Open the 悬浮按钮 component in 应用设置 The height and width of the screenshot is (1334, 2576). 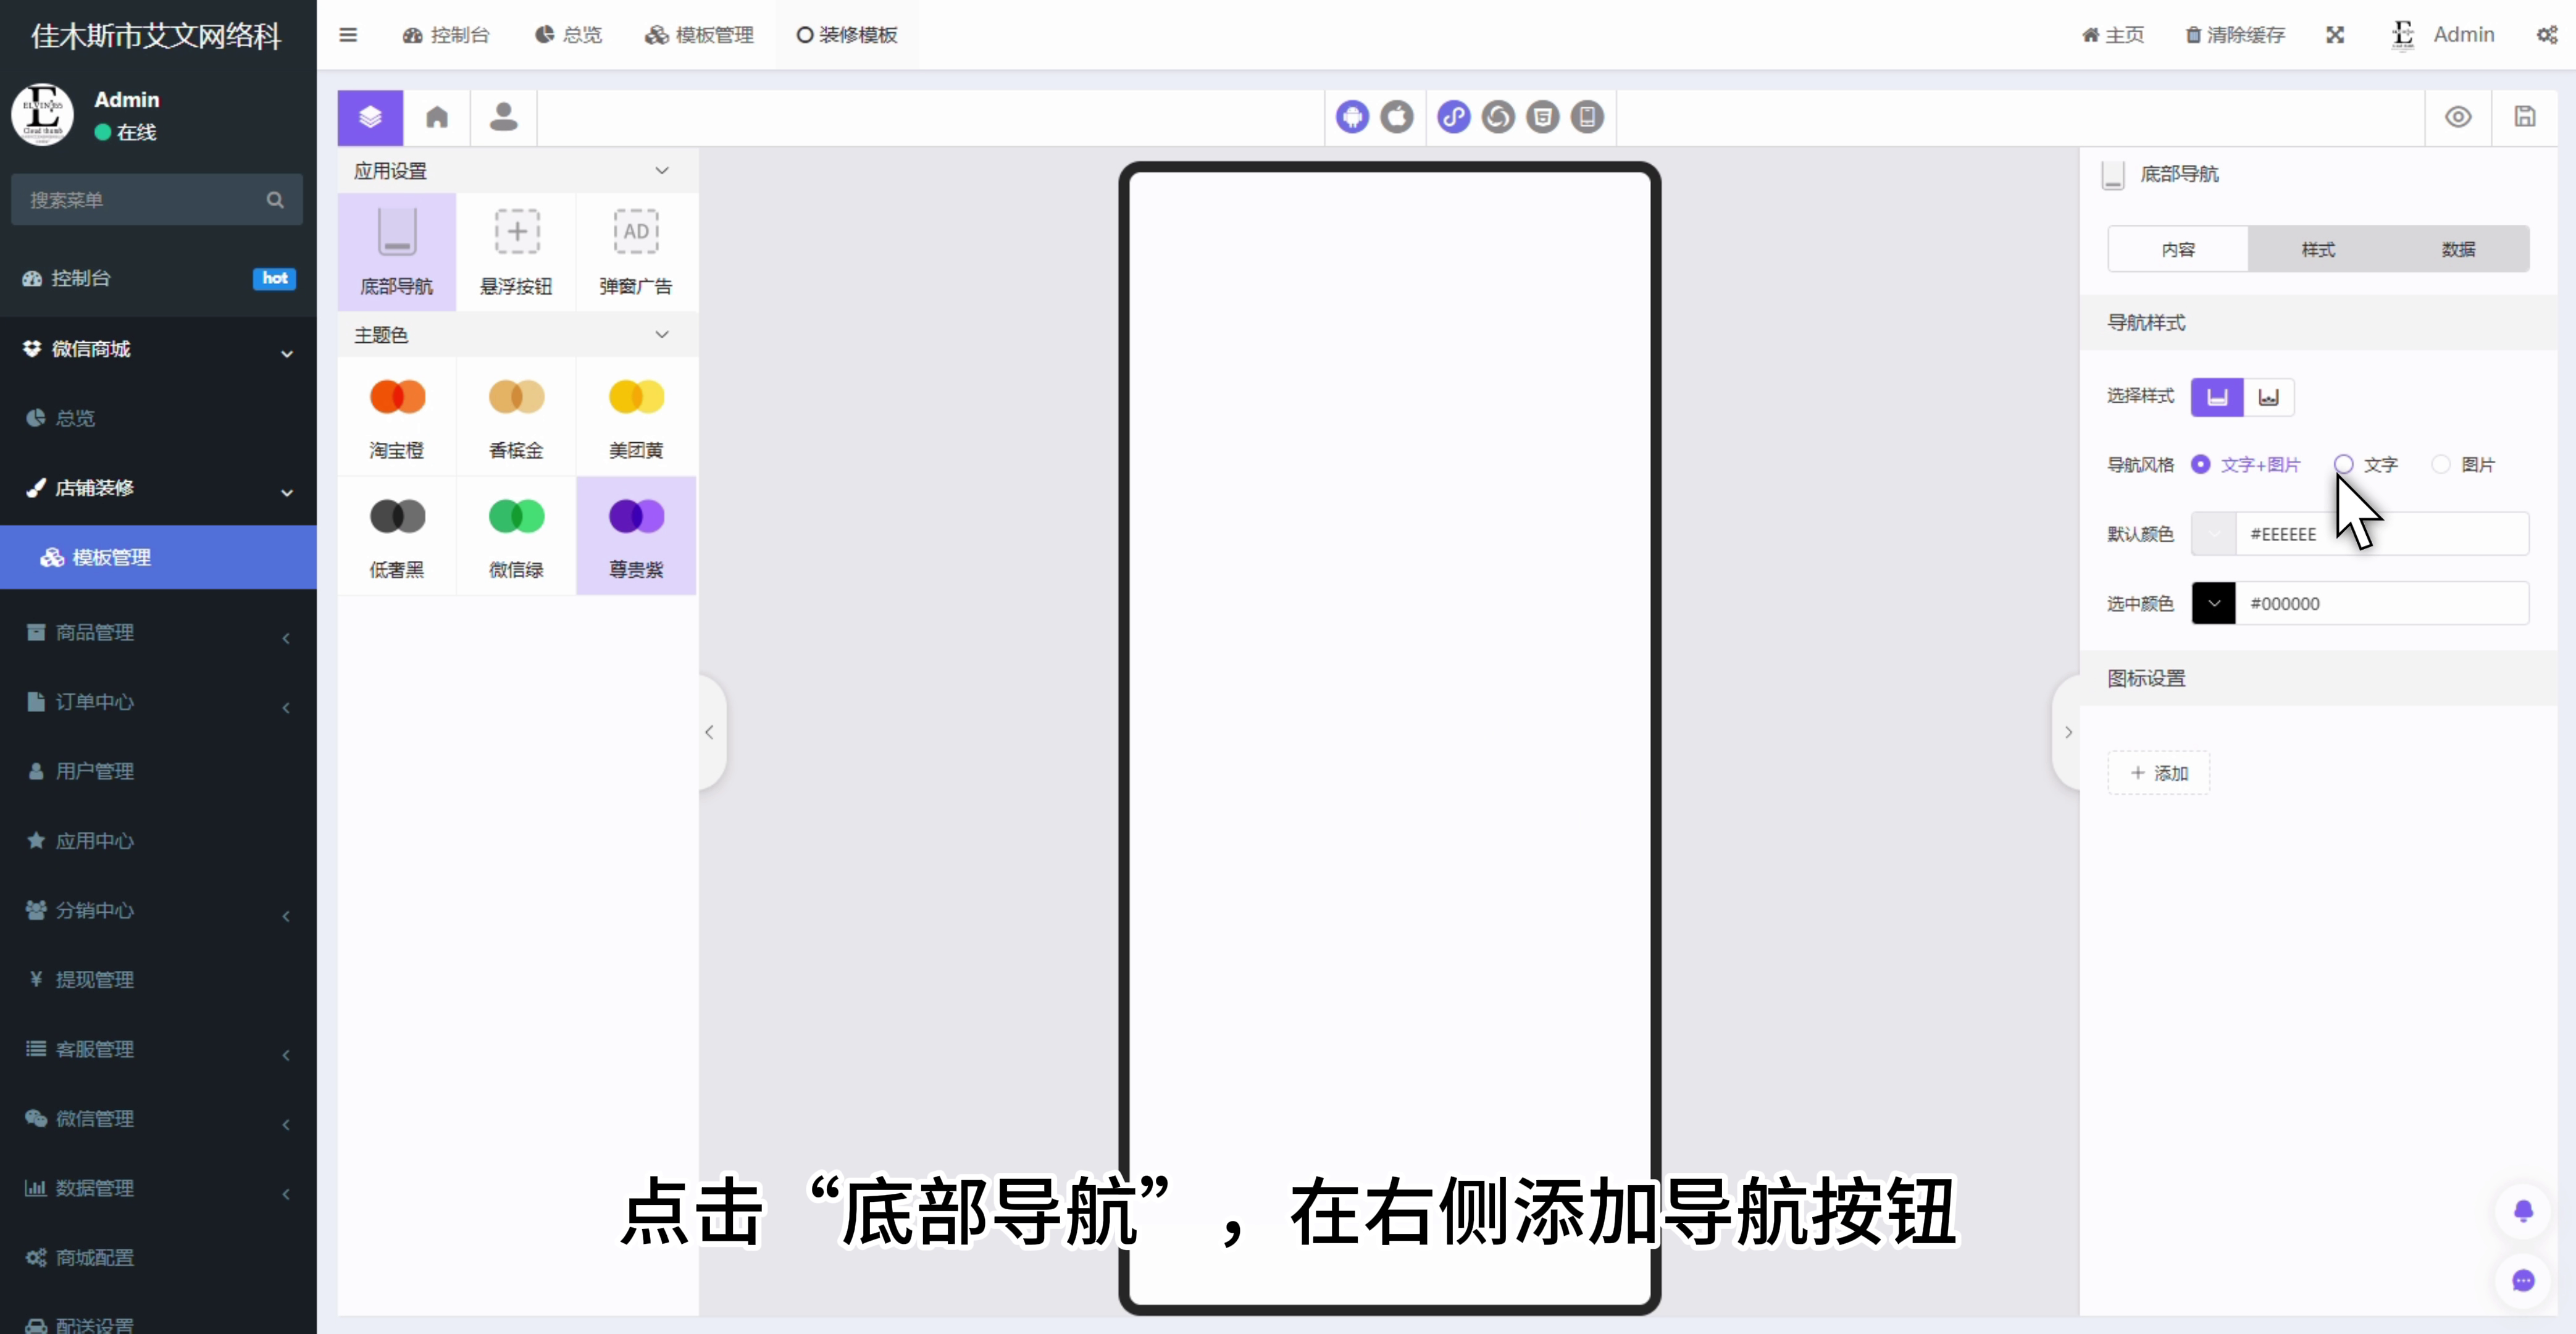(516, 250)
